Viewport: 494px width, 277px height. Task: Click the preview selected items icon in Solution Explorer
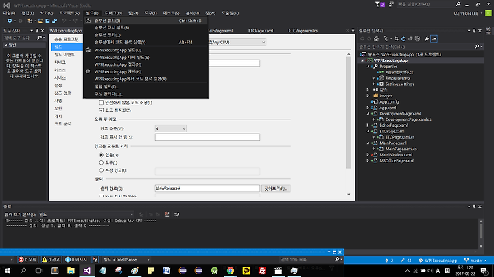tap(434, 38)
